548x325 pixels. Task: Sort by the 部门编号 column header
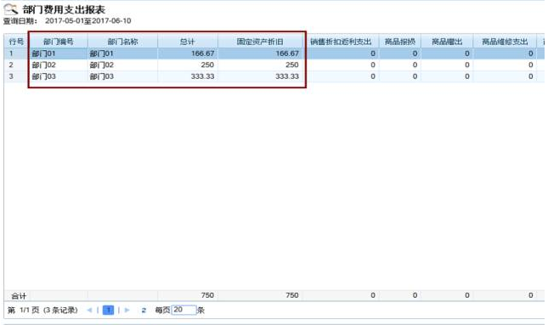tap(59, 42)
